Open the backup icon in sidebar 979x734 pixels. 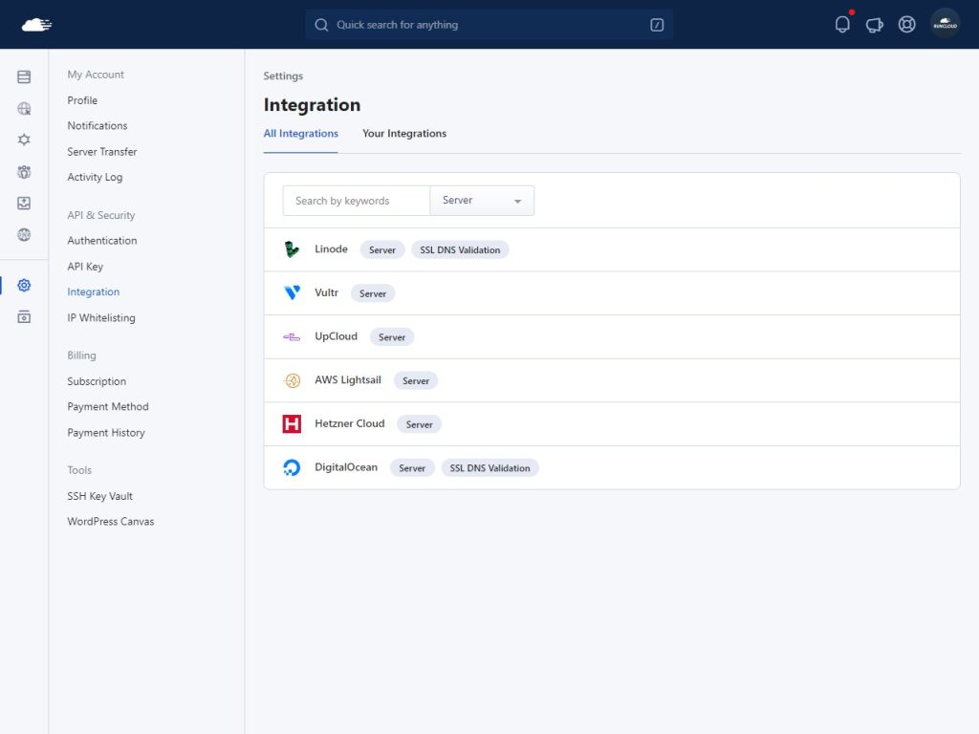click(24, 203)
